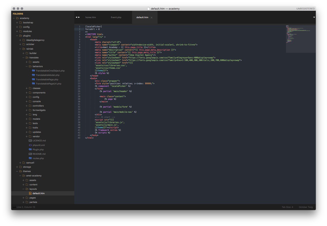
Task: Click the XML code icon beside phpunit.xml
Action: click(30, 145)
